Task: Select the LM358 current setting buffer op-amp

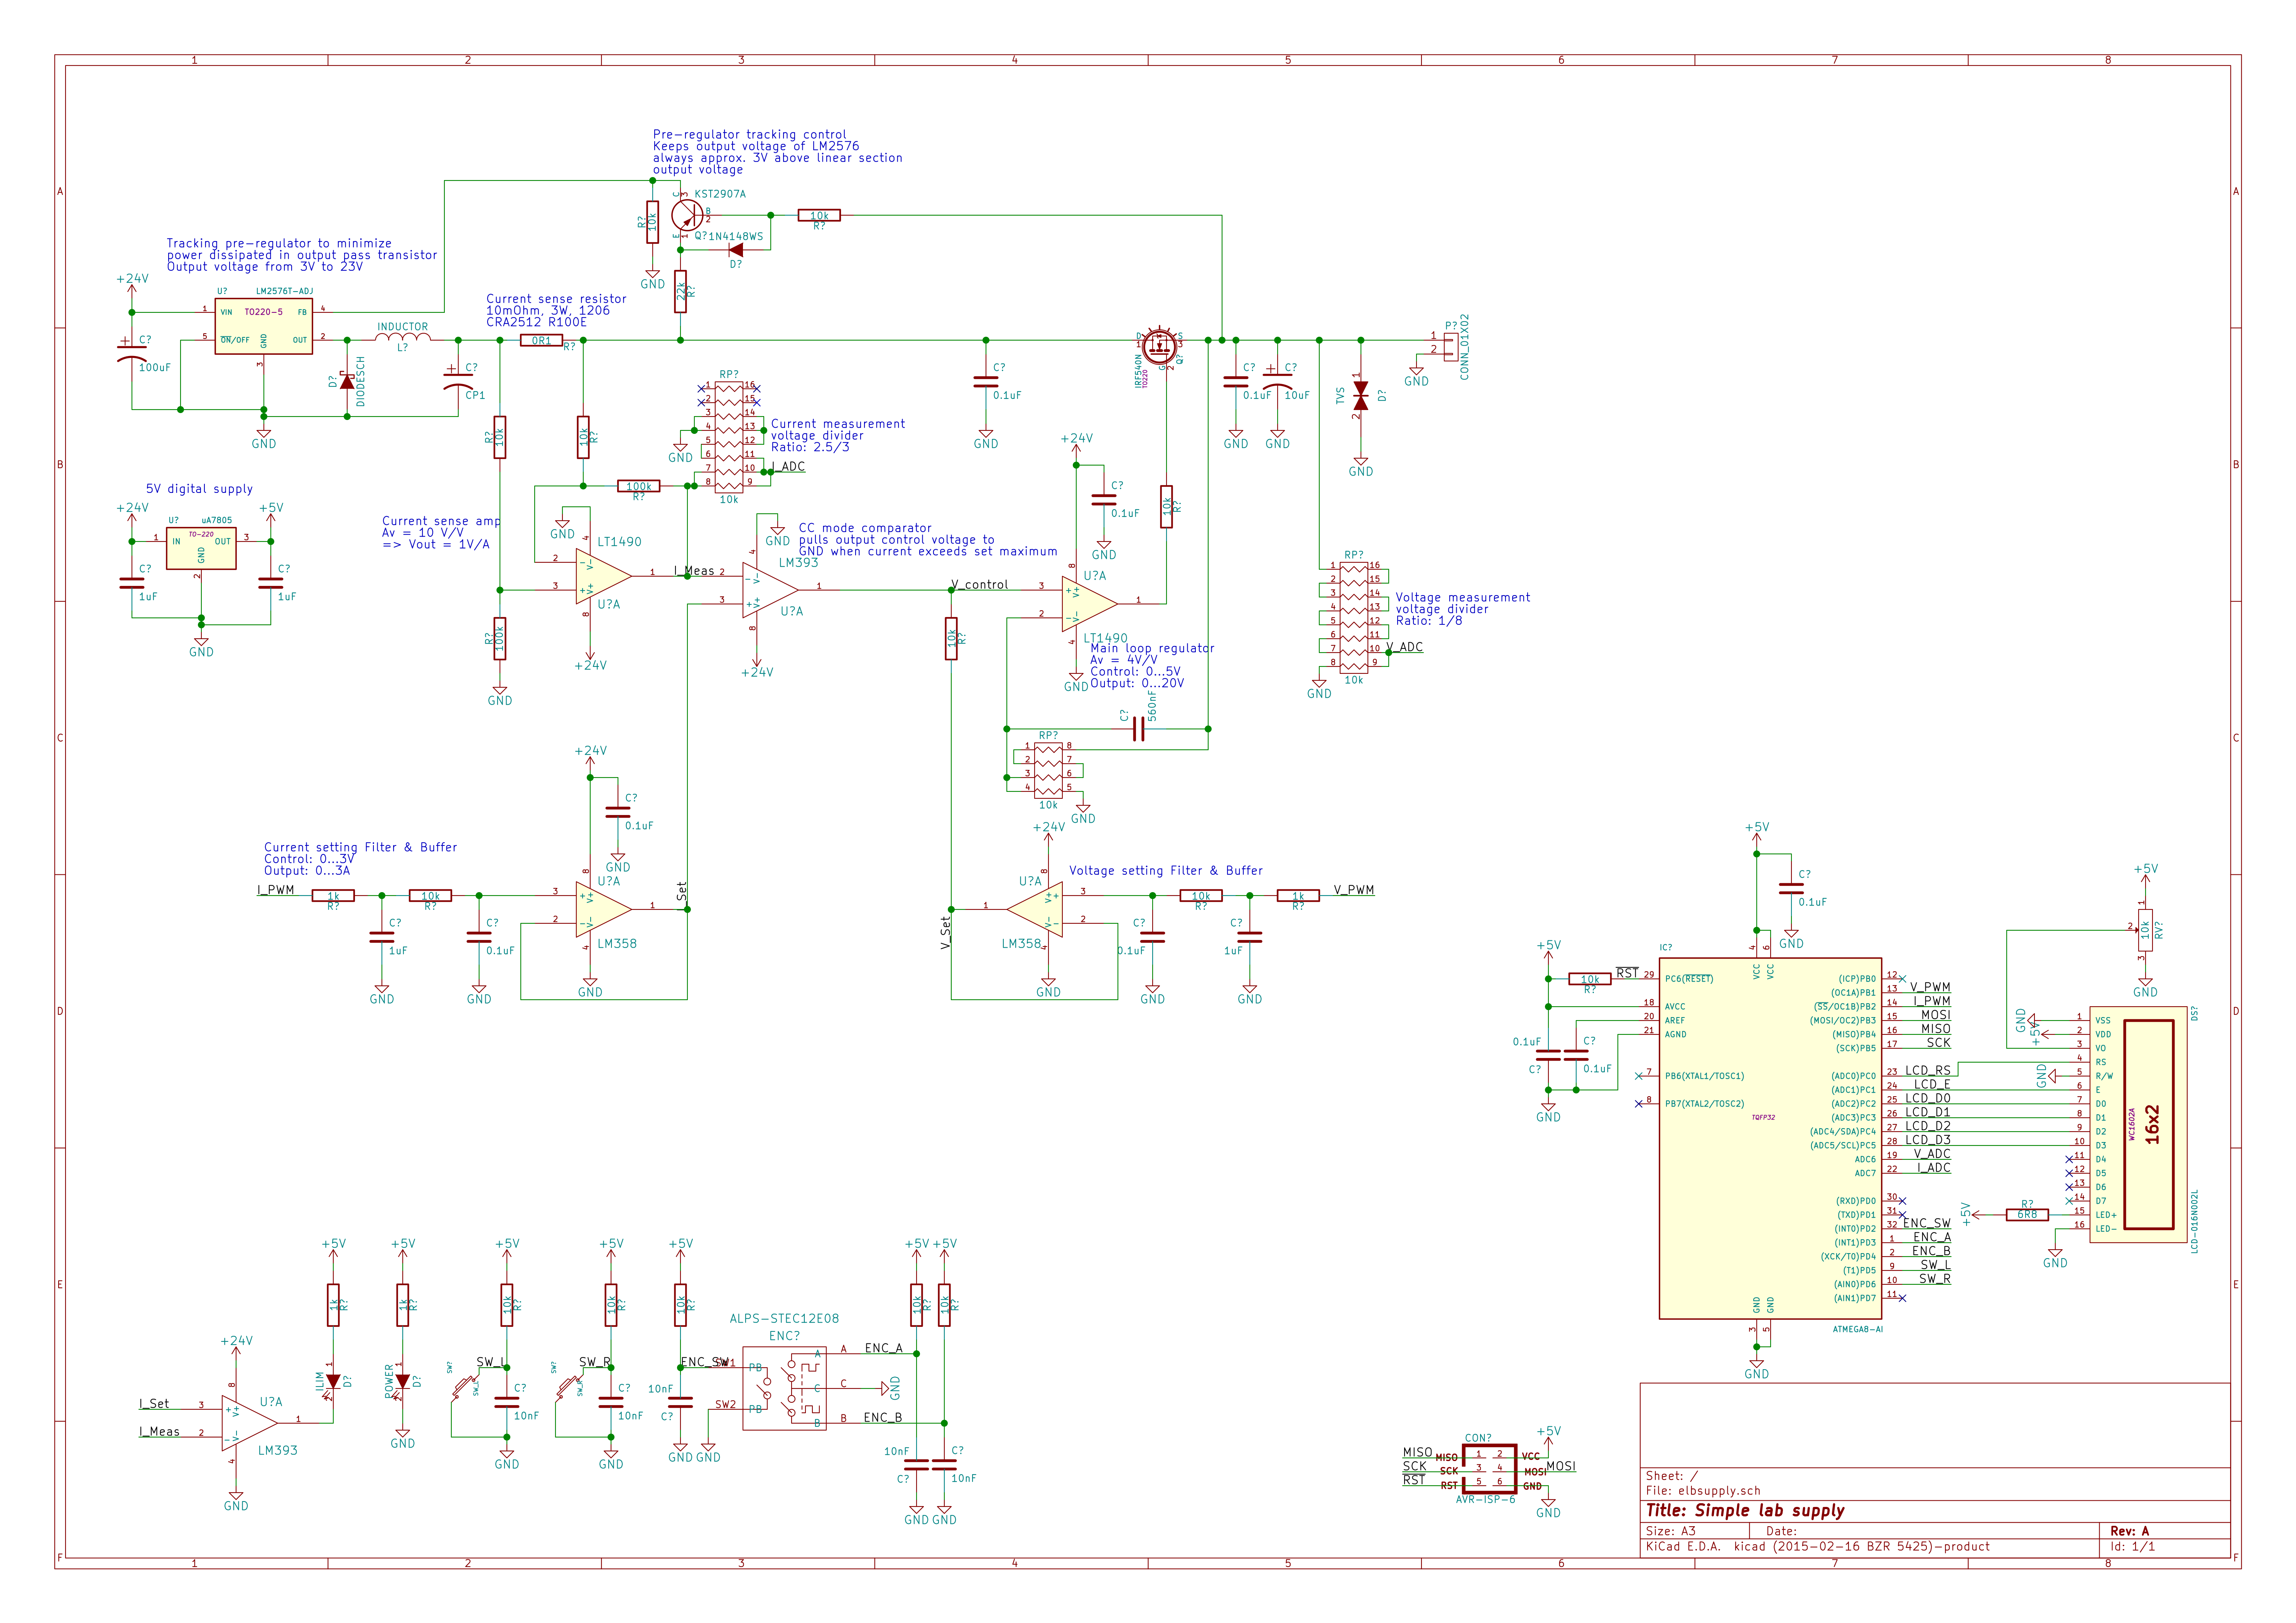Action: click(x=602, y=909)
